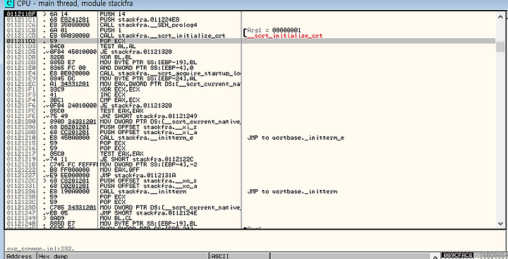This screenshot has width=508, height=259.
Task: Click the 'Hex dump' column header
Action: [x=123, y=256]
